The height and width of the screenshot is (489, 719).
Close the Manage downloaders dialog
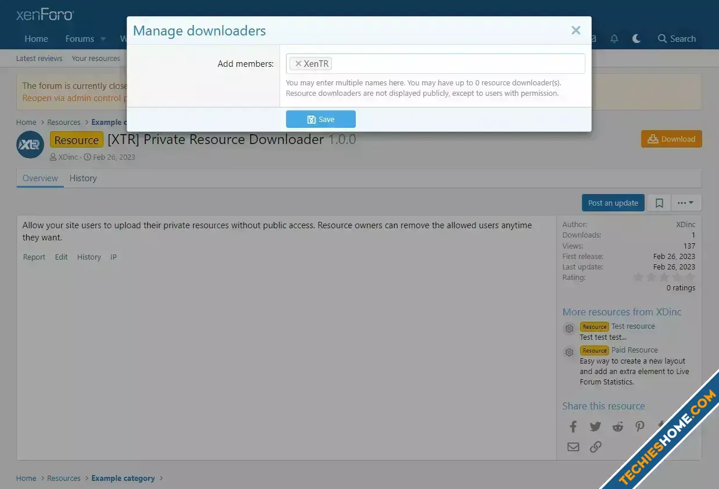click(575, 30)
